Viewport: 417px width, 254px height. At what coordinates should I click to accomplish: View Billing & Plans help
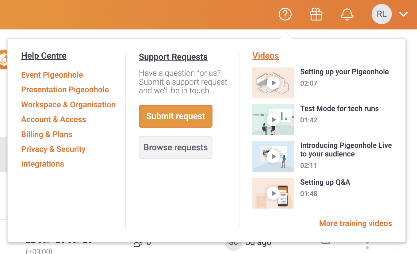47,134
